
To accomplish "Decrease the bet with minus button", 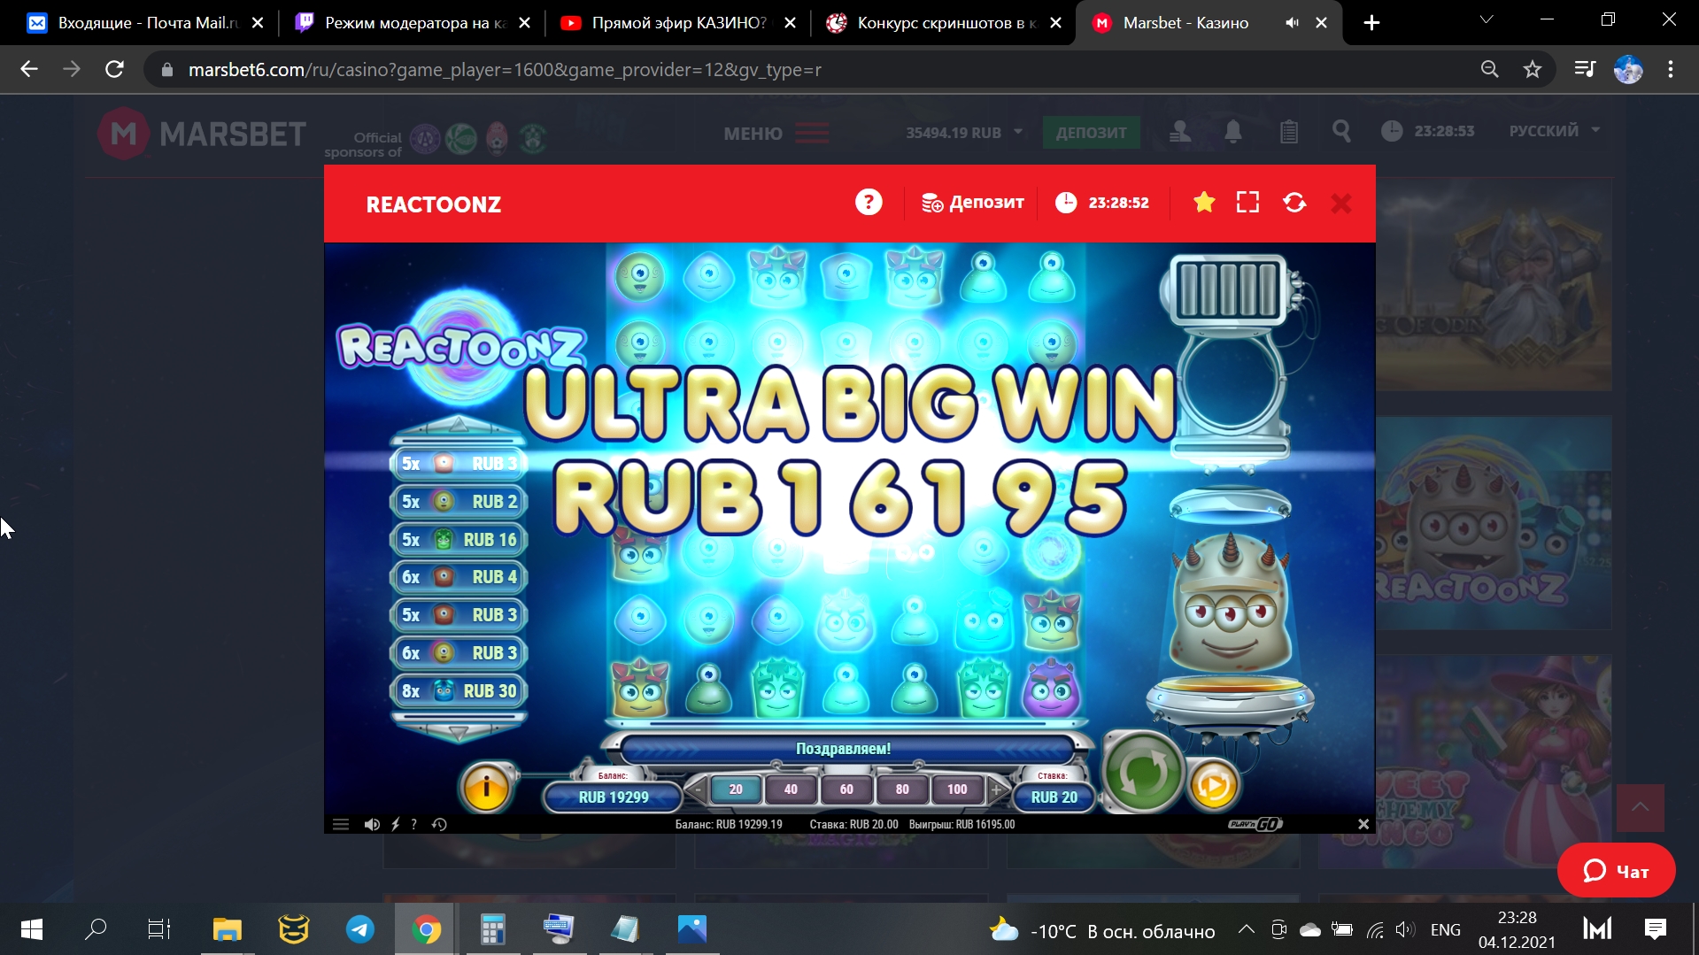I will click(698, 789).
